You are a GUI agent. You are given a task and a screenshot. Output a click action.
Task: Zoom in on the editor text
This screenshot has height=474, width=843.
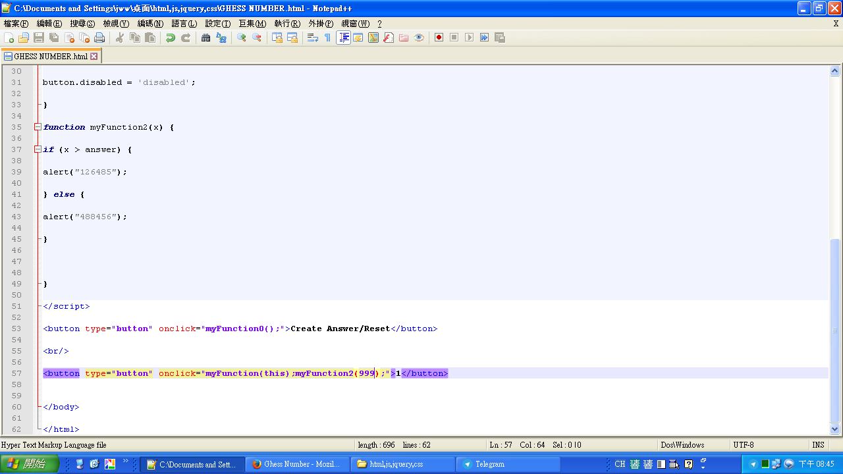pos(242,38)
